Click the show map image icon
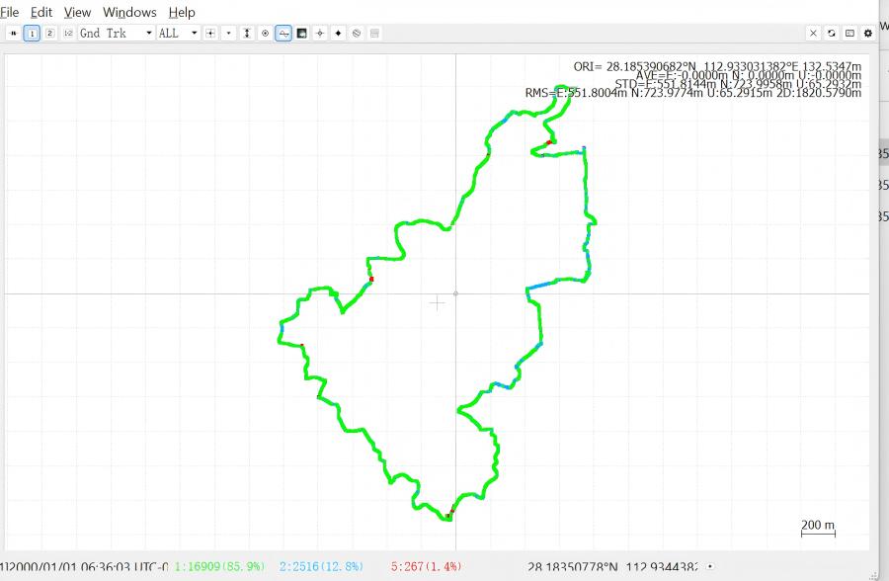 [301, 33]
